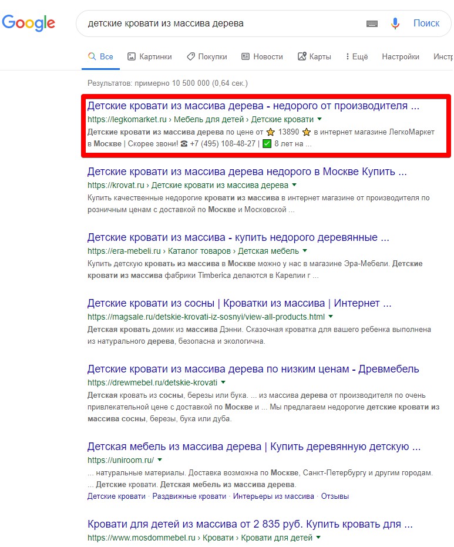Click the magnifier icon on Все tab

pos(92,56)
